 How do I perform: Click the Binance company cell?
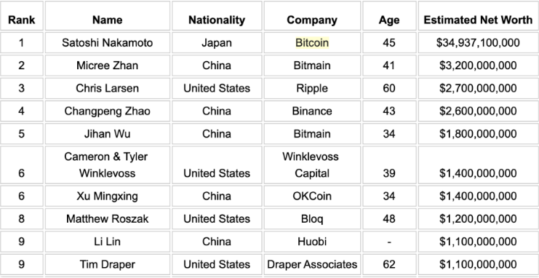point(312,111)
